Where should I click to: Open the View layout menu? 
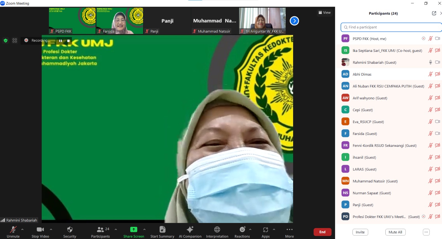(x=324, y=12)
